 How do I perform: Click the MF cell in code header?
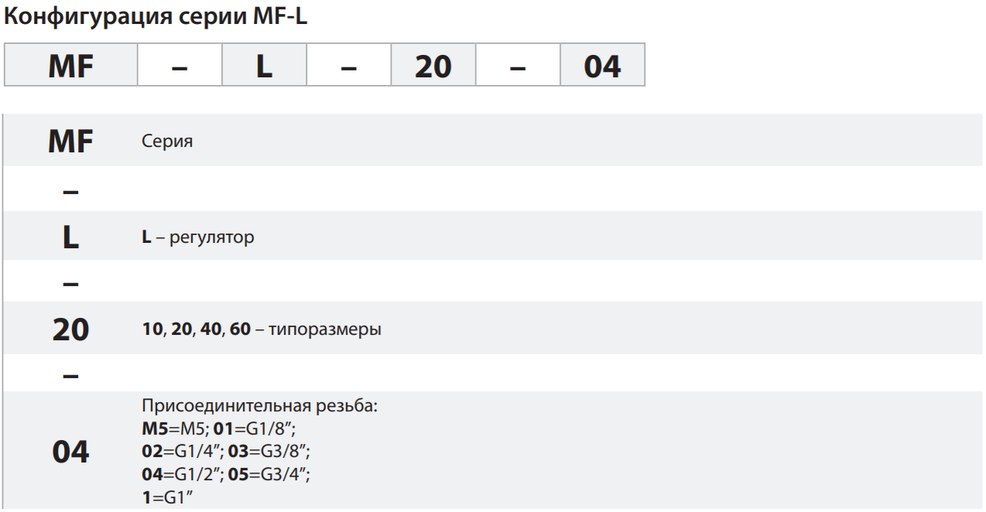coord(71,65)
